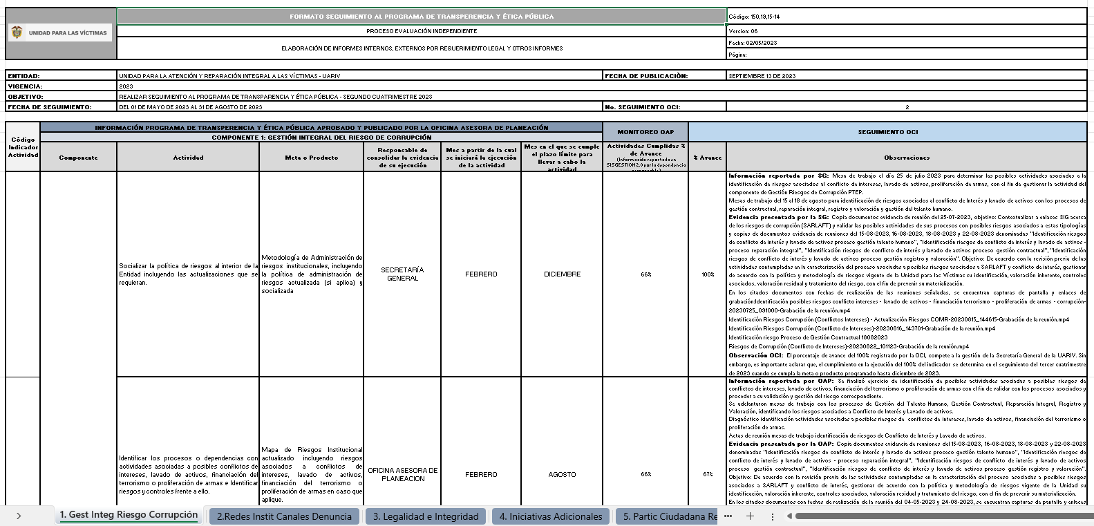The image size is (1094, 526).
Task: Click the Observaciones column header cell
Action: (x=906, y=158)
